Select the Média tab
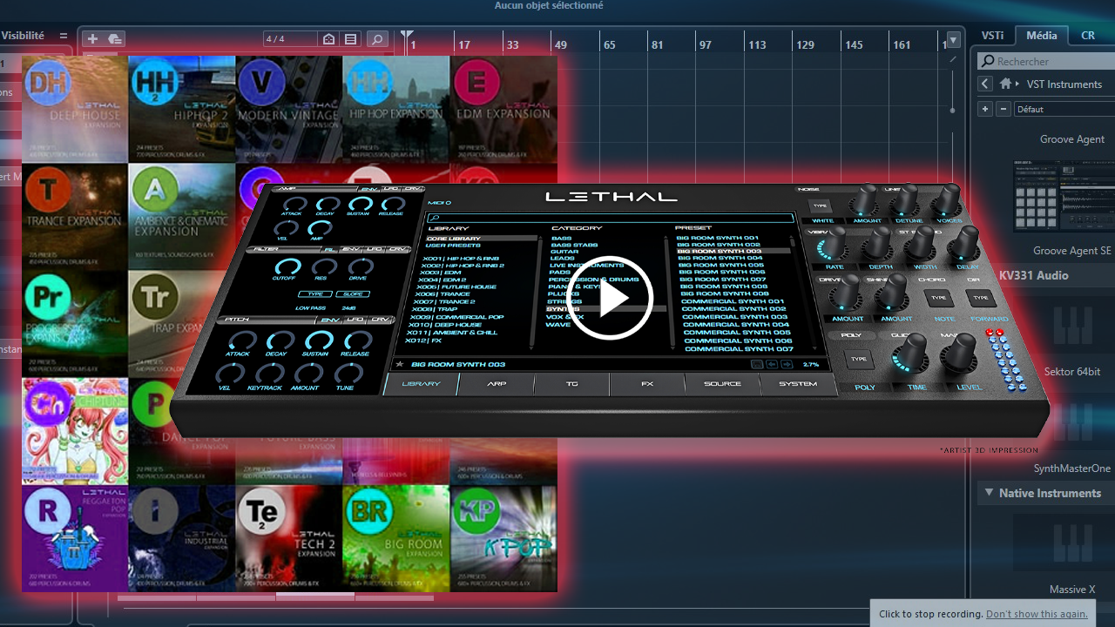 pyautogui.click(x=1042, y=36)
